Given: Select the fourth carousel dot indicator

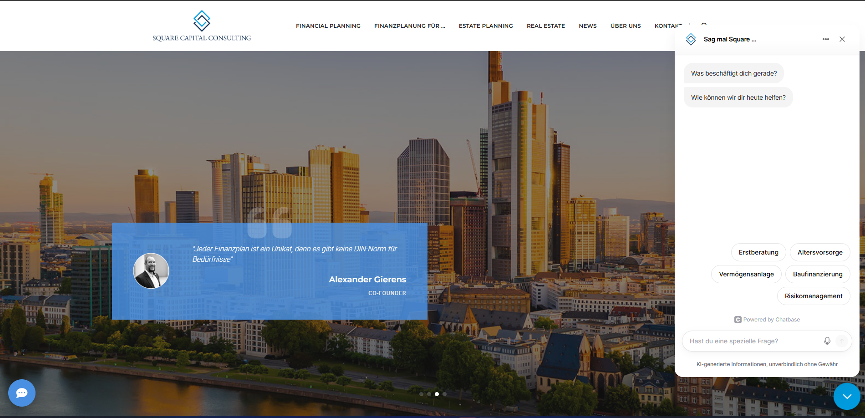Looking at the screenshot, I should tap(444, 394).
